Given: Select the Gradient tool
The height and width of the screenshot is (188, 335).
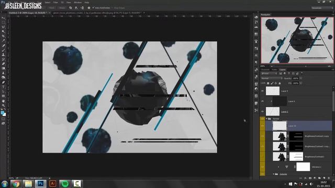Looking at the screenshot, I should [x=3, y=68].
